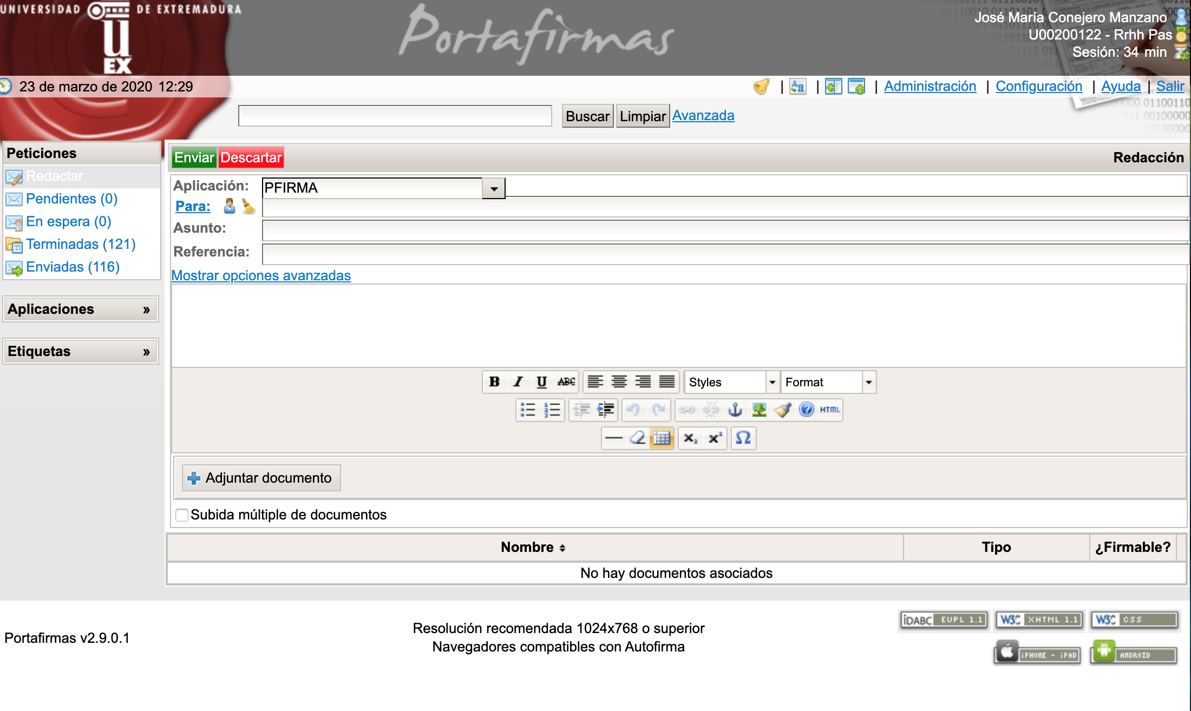Viewport: 1191px width, 711px height.
Task: Insert image using the tree picture icon
Action: tap(759, 410)
